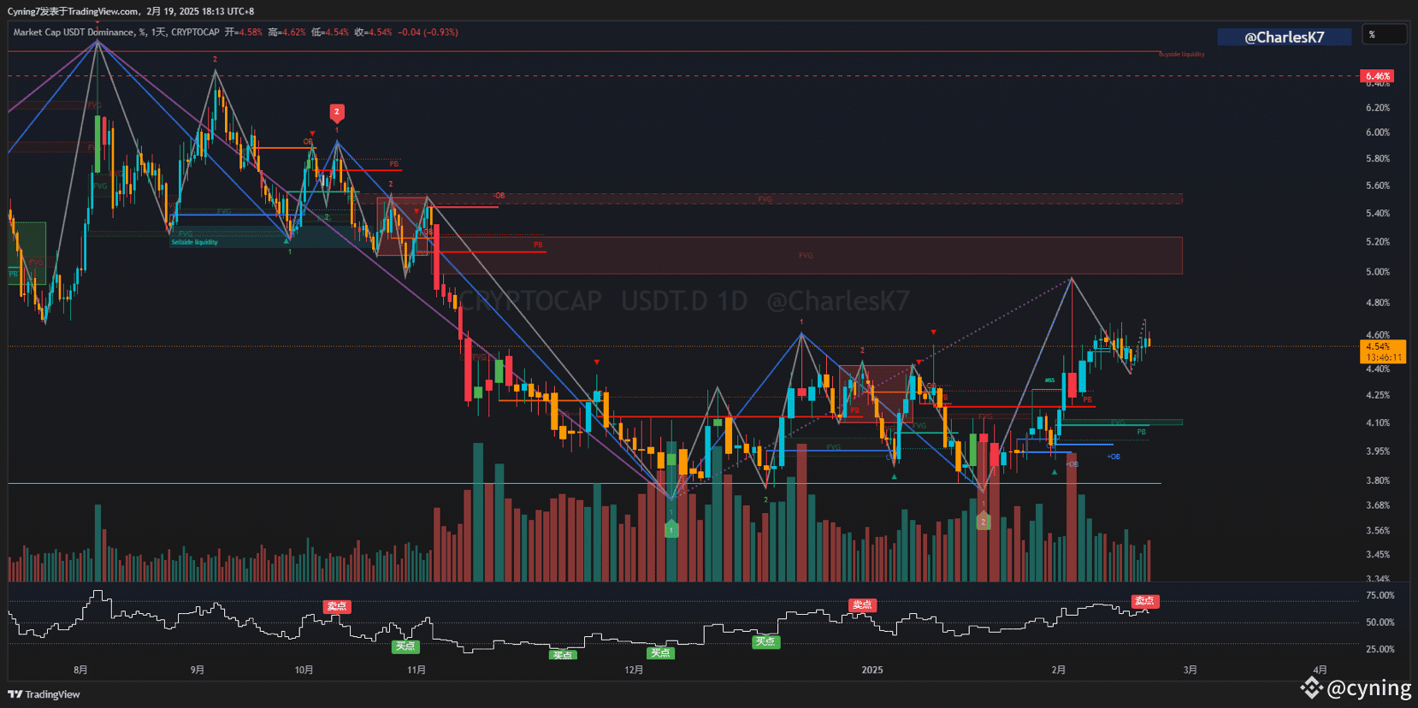Click the 10月 label on the time axis

click(304, 670)
